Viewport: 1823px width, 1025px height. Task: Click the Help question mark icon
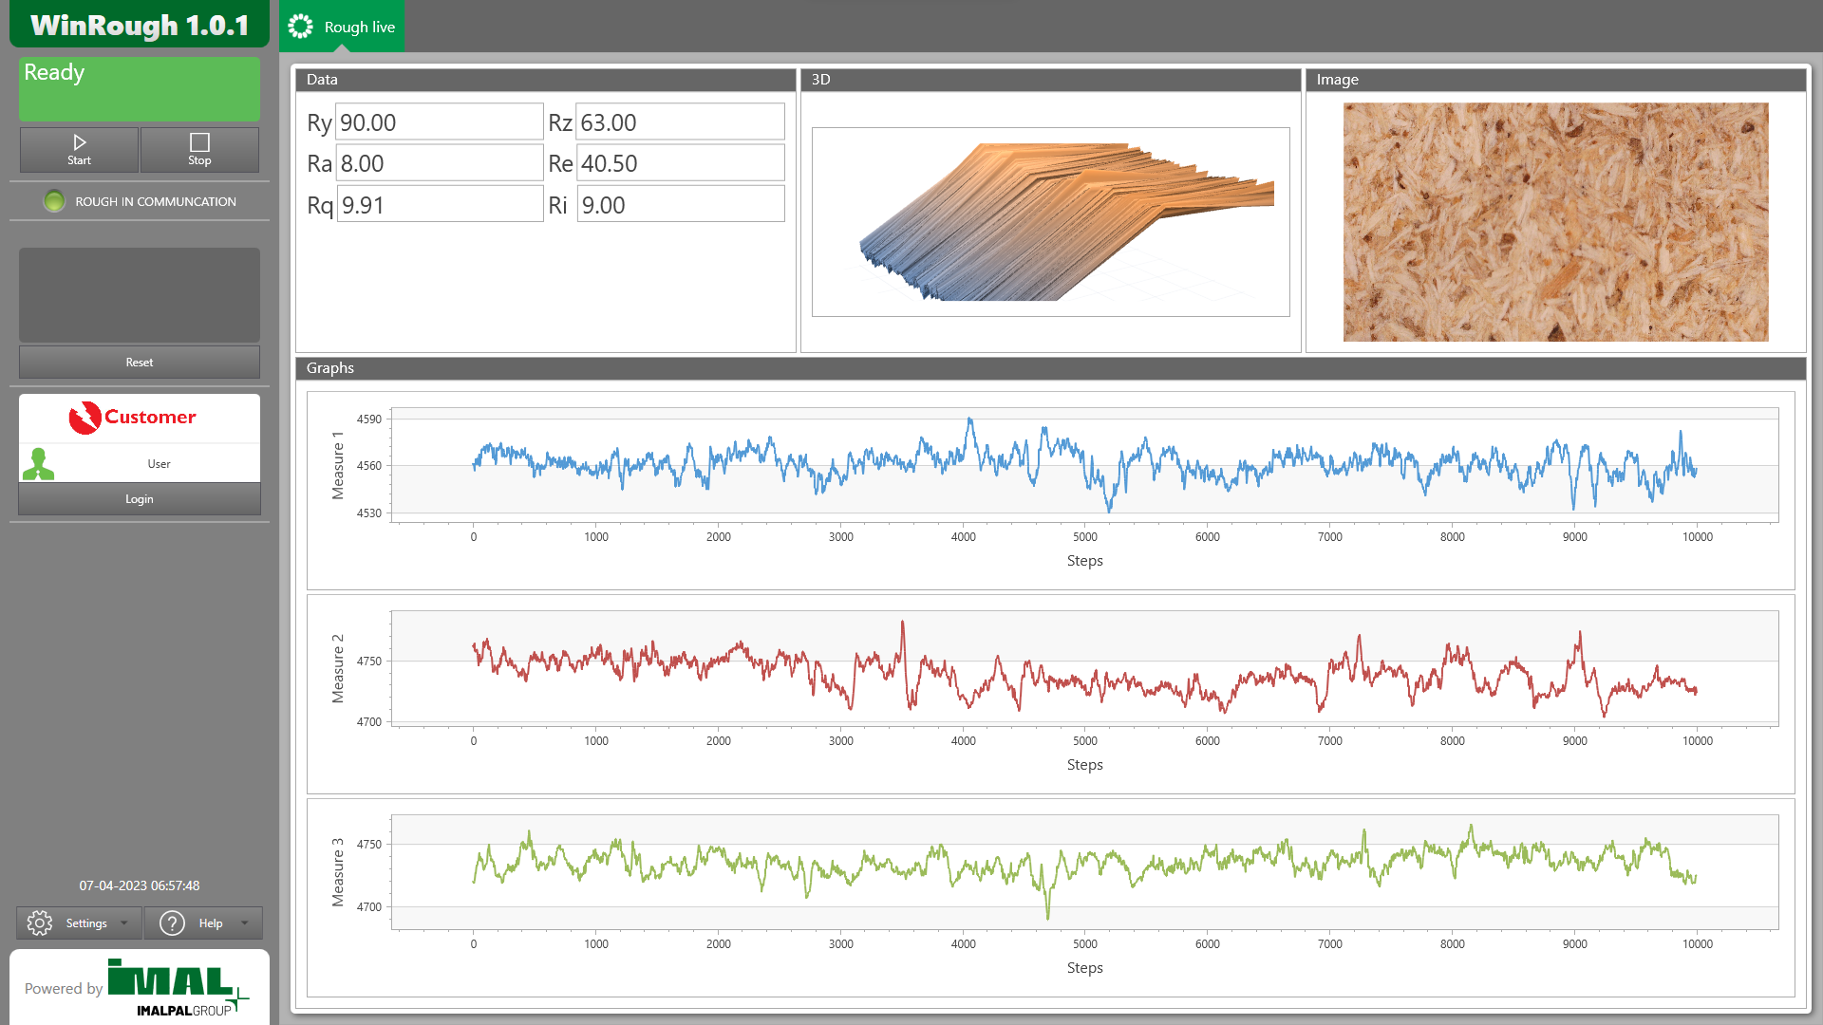pyautogui.click(x=172, y=922)
